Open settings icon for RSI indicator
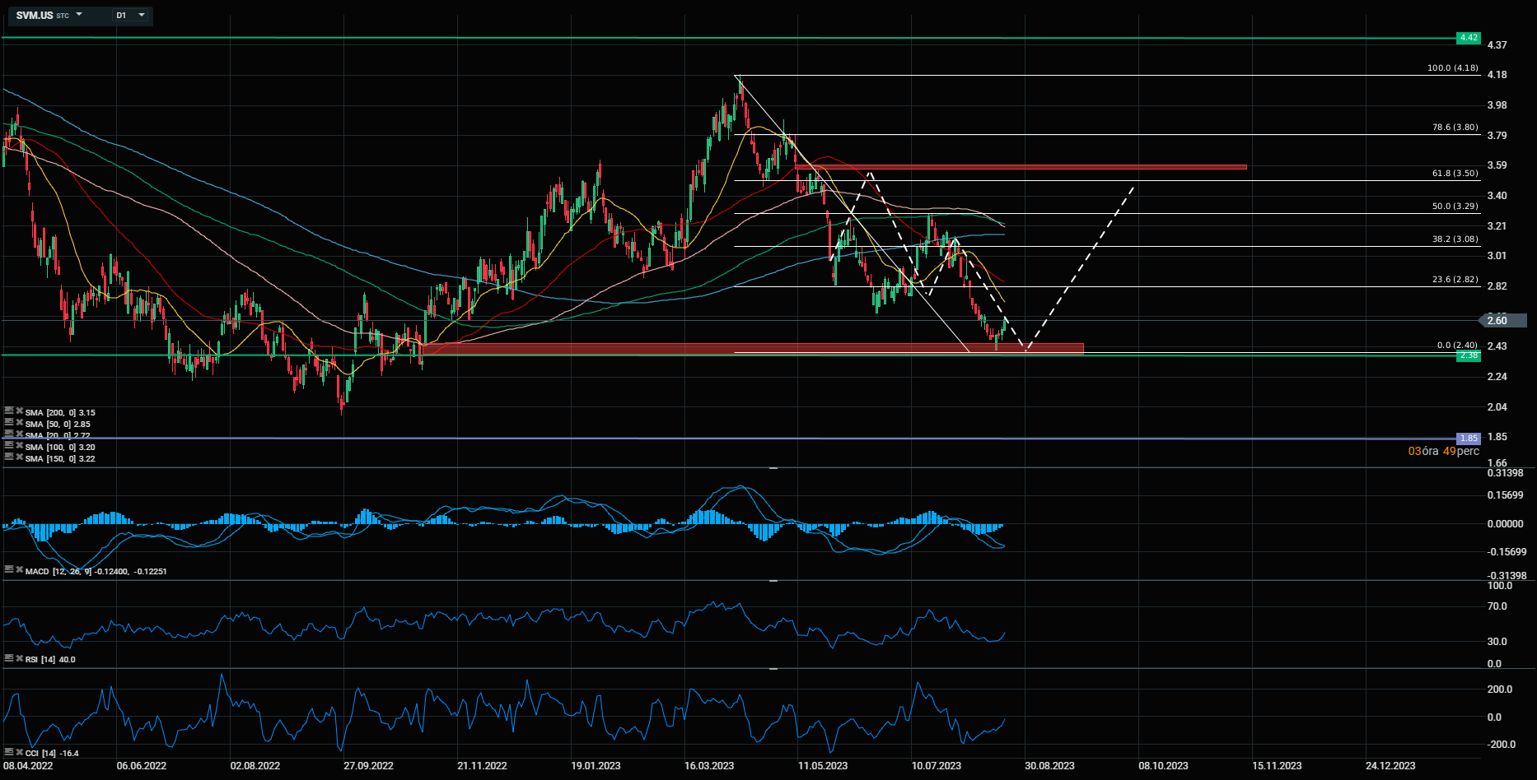The width and height of the screenshot is (1537, 780). (9, 658)
